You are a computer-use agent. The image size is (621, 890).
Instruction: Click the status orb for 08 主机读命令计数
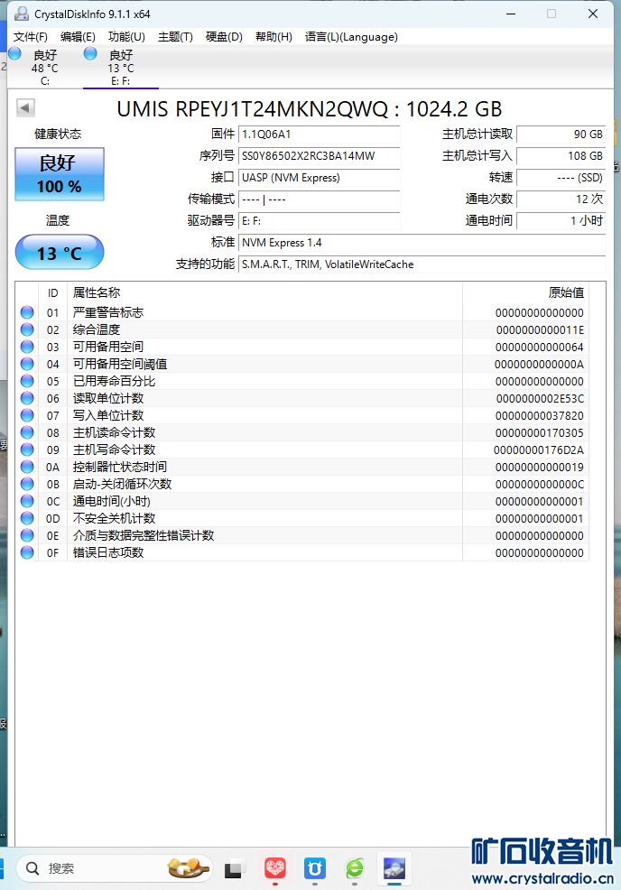(x=27, y=432)
